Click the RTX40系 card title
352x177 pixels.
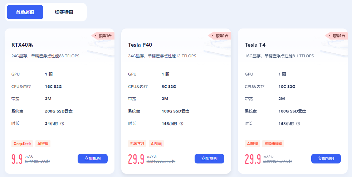[22, 45]
